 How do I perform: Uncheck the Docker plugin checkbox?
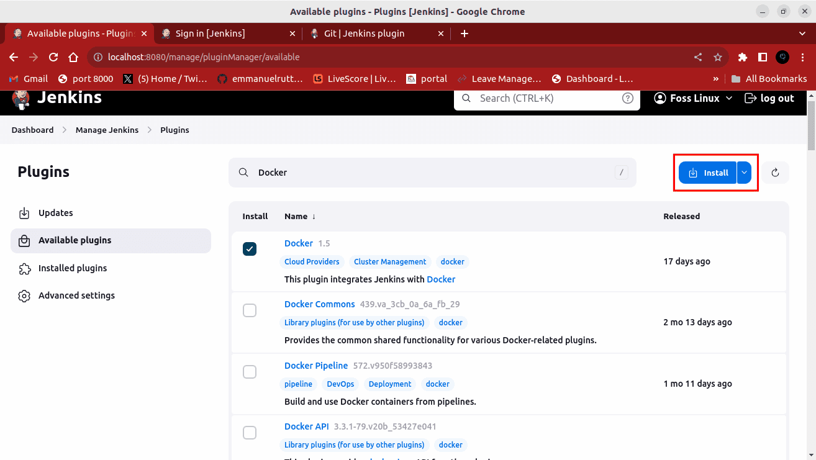[x=250, y=249]
